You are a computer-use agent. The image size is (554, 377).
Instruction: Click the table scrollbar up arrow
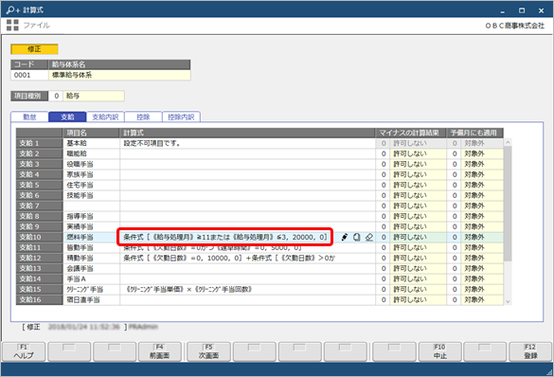(x=508, y=142)
